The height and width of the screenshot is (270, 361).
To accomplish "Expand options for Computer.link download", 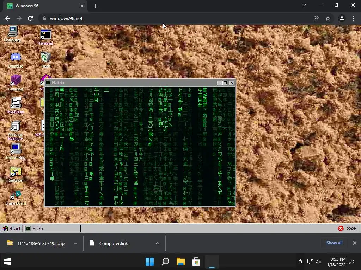I will [157, 243].
